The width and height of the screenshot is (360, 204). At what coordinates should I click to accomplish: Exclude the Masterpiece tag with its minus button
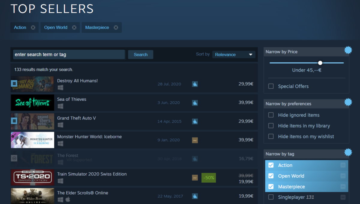click(x=343, y=187)
